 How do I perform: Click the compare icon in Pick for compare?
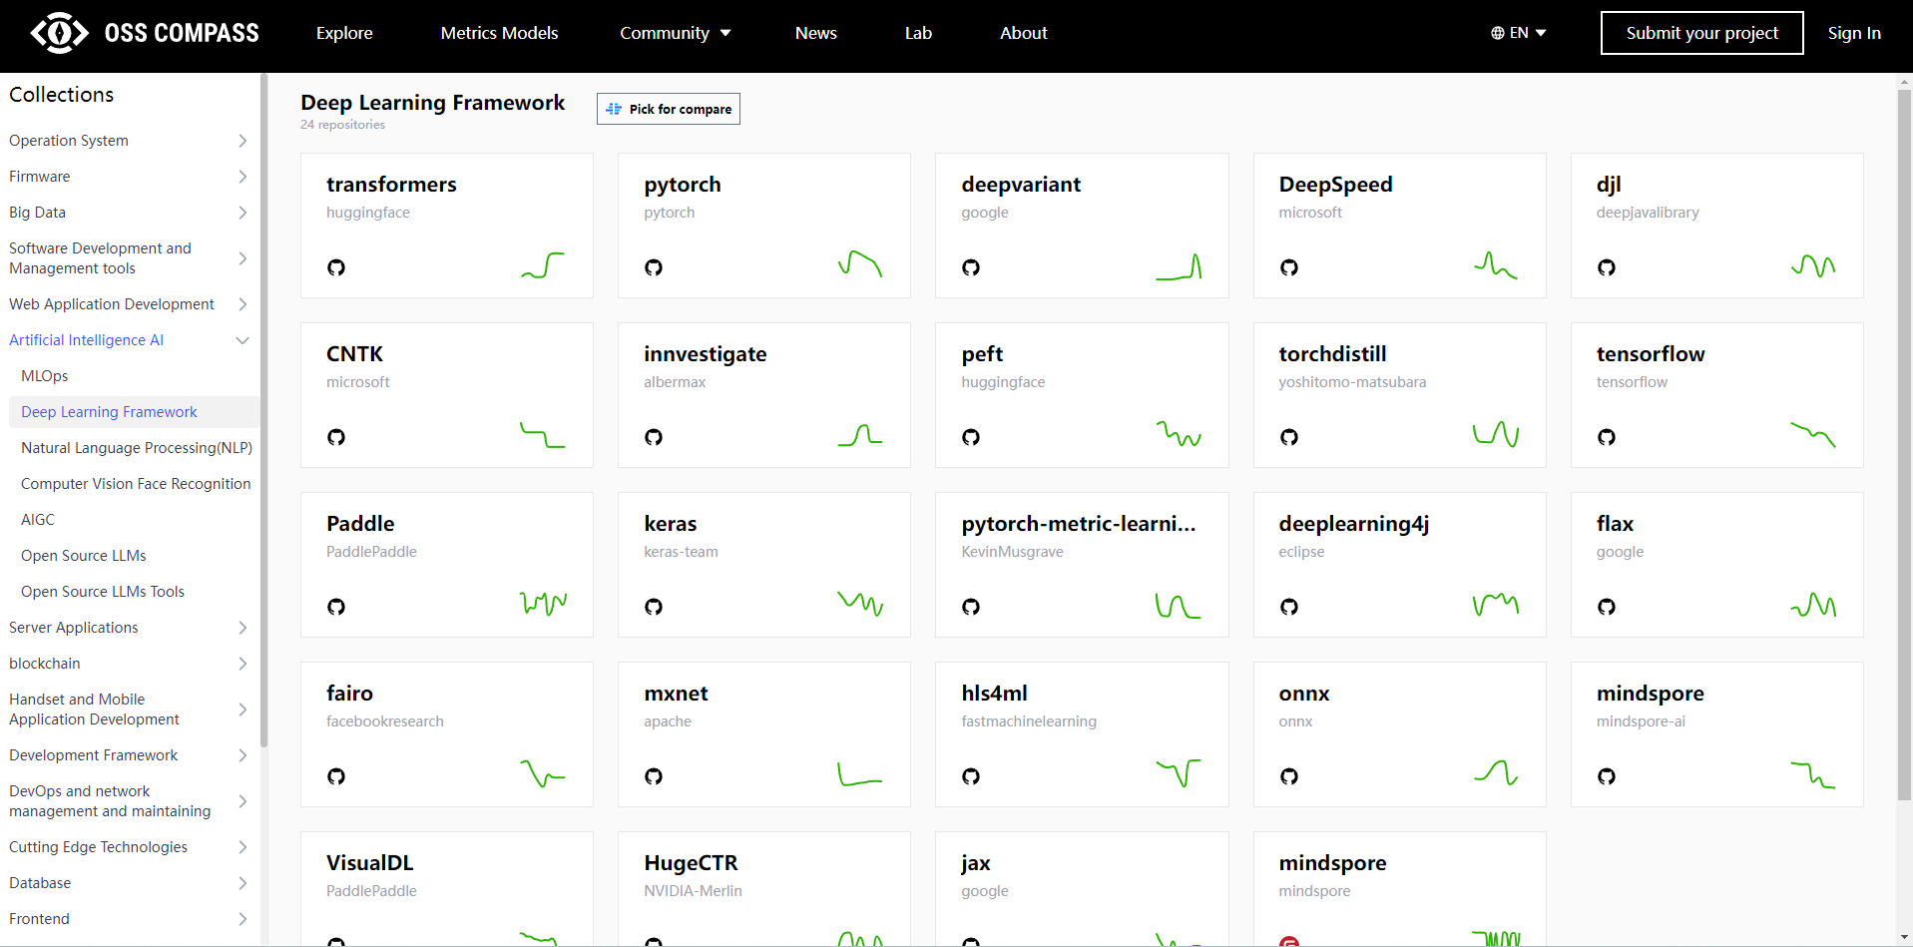pyautogui.click(x=614, y=109)
